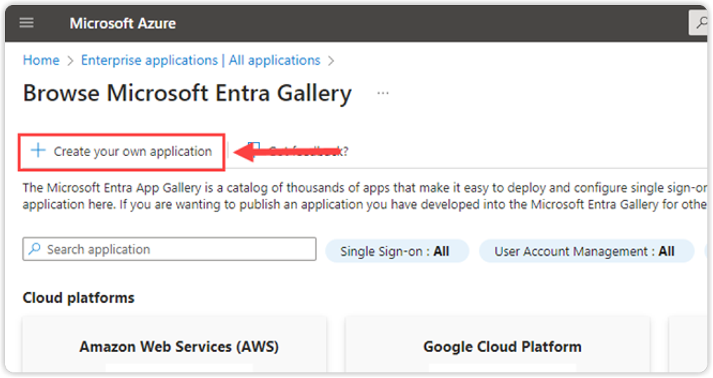Open the User Account Management : All filter
The height and width of the screenshot is (378, 713).
point(586,251)
